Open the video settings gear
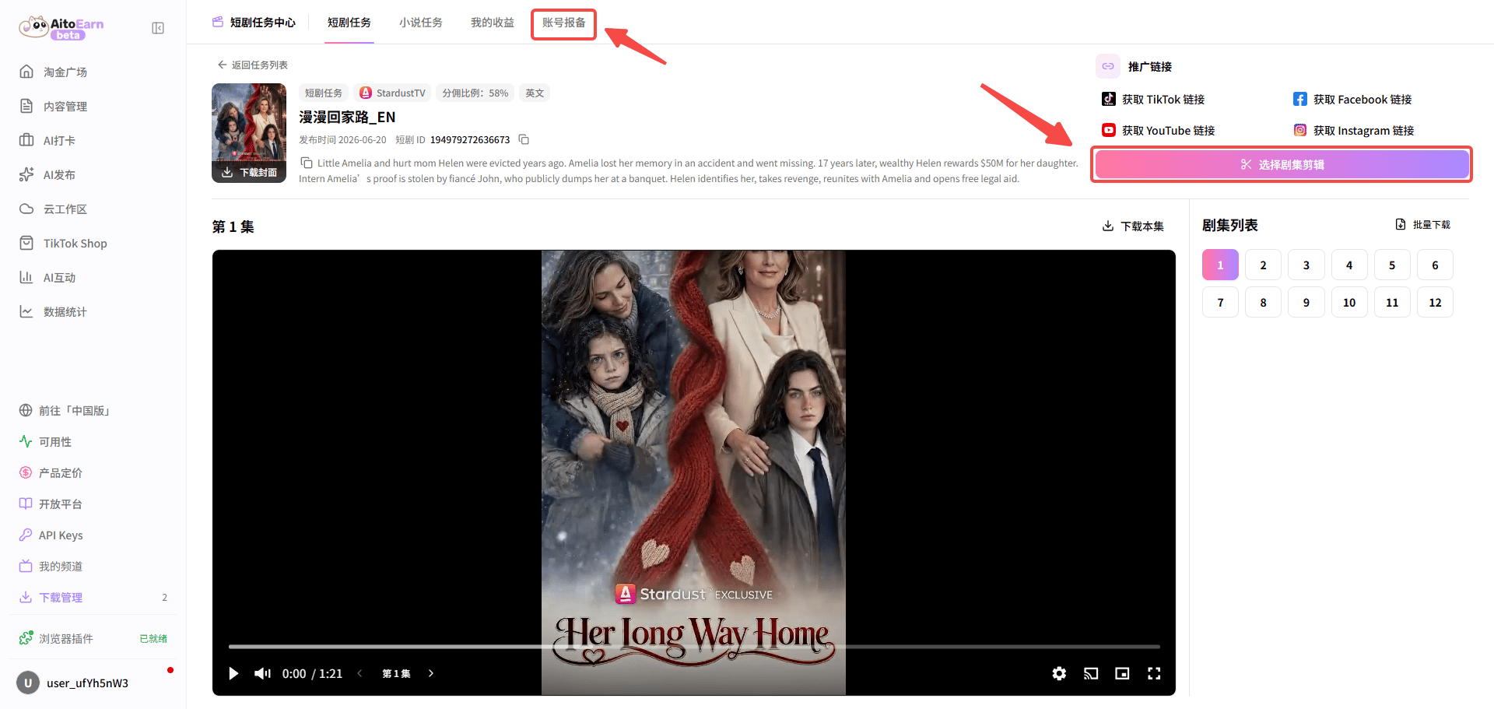 pos(1059,673)
